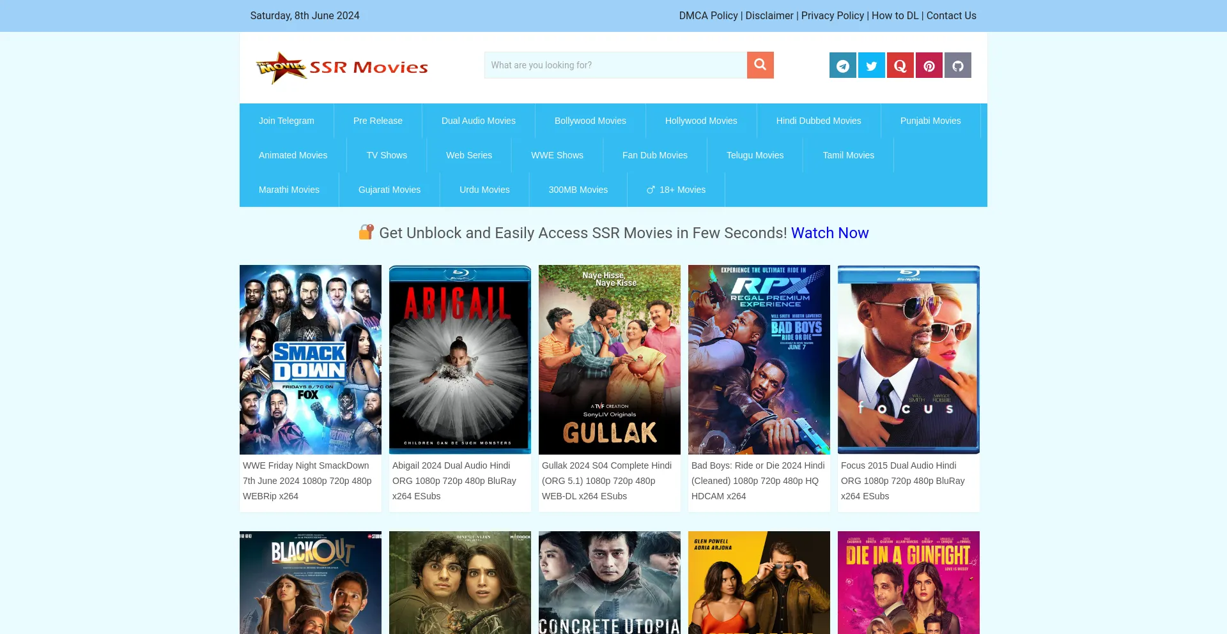Select the Gujarati Movies category
This screenshot has height=634, width=1227.
389,190
